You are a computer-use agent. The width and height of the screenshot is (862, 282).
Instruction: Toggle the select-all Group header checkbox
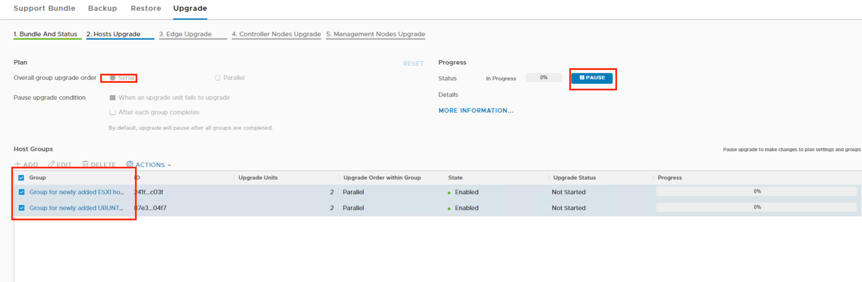click(21, 178)
